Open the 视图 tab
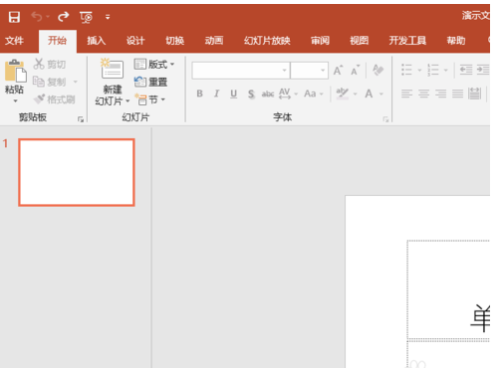503x368 pixels. click(360, 41)
